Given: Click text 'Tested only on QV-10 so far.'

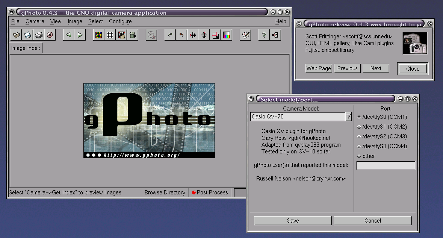Looking at the screenshot, I should click(296, 152).
